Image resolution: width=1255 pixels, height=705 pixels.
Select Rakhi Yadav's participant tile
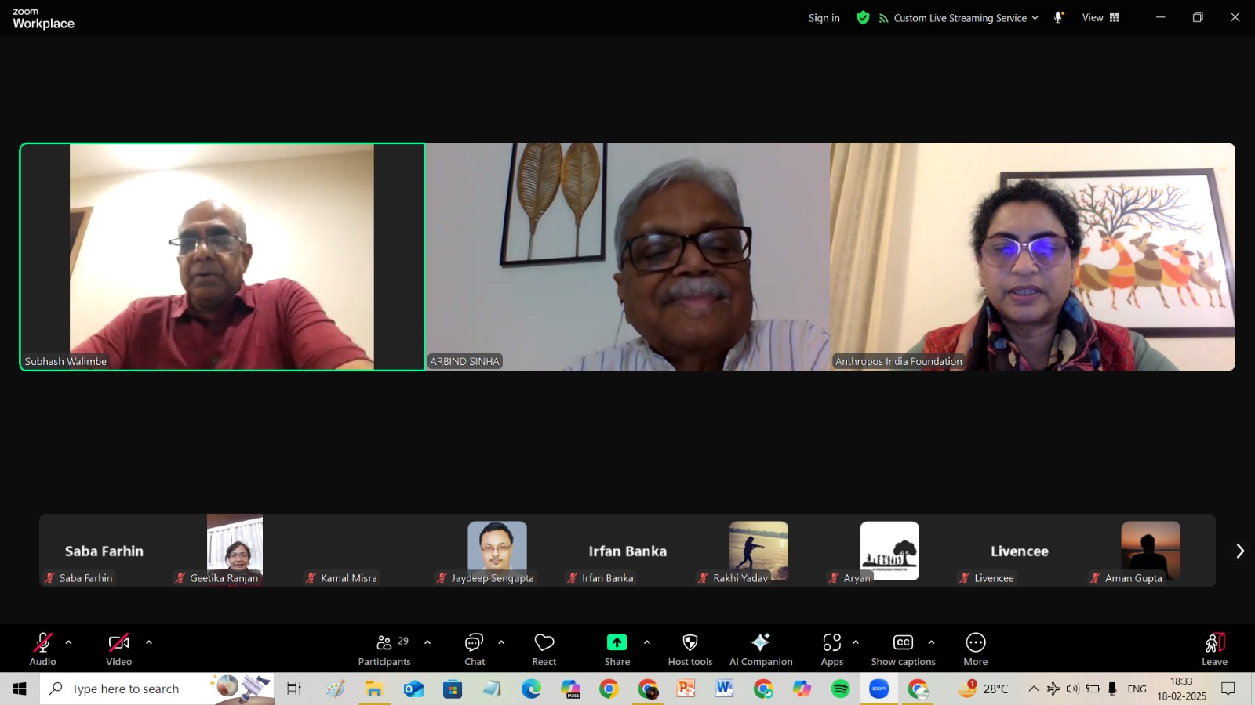pos(758,551)
